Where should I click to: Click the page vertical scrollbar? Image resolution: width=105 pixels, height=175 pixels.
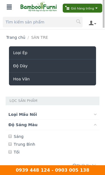tap(104, 14)
